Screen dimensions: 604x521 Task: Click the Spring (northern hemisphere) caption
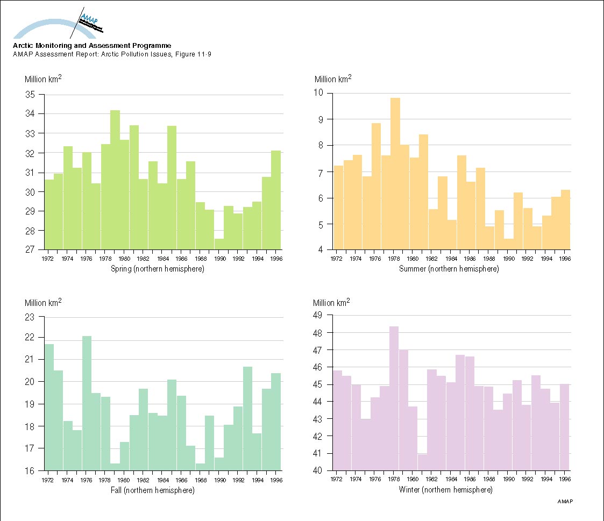tap(157, 269)
